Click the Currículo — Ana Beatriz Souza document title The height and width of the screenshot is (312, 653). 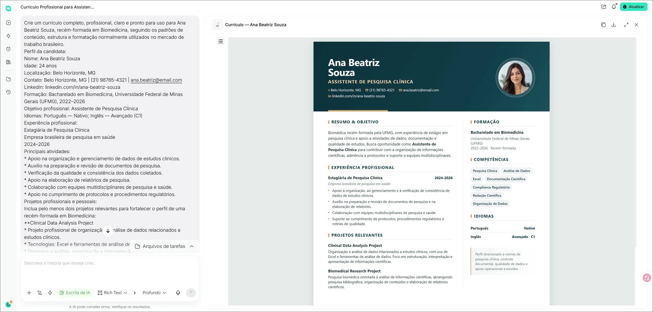coord(256,25)
